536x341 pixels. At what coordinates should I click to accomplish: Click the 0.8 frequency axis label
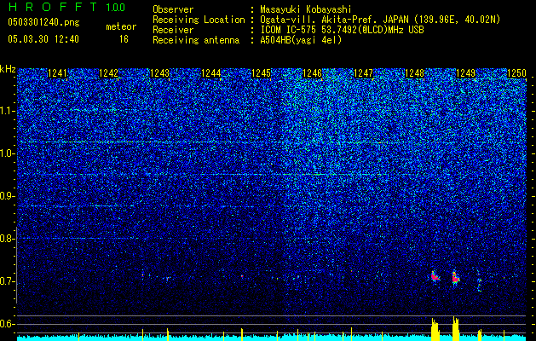(8, 239)
